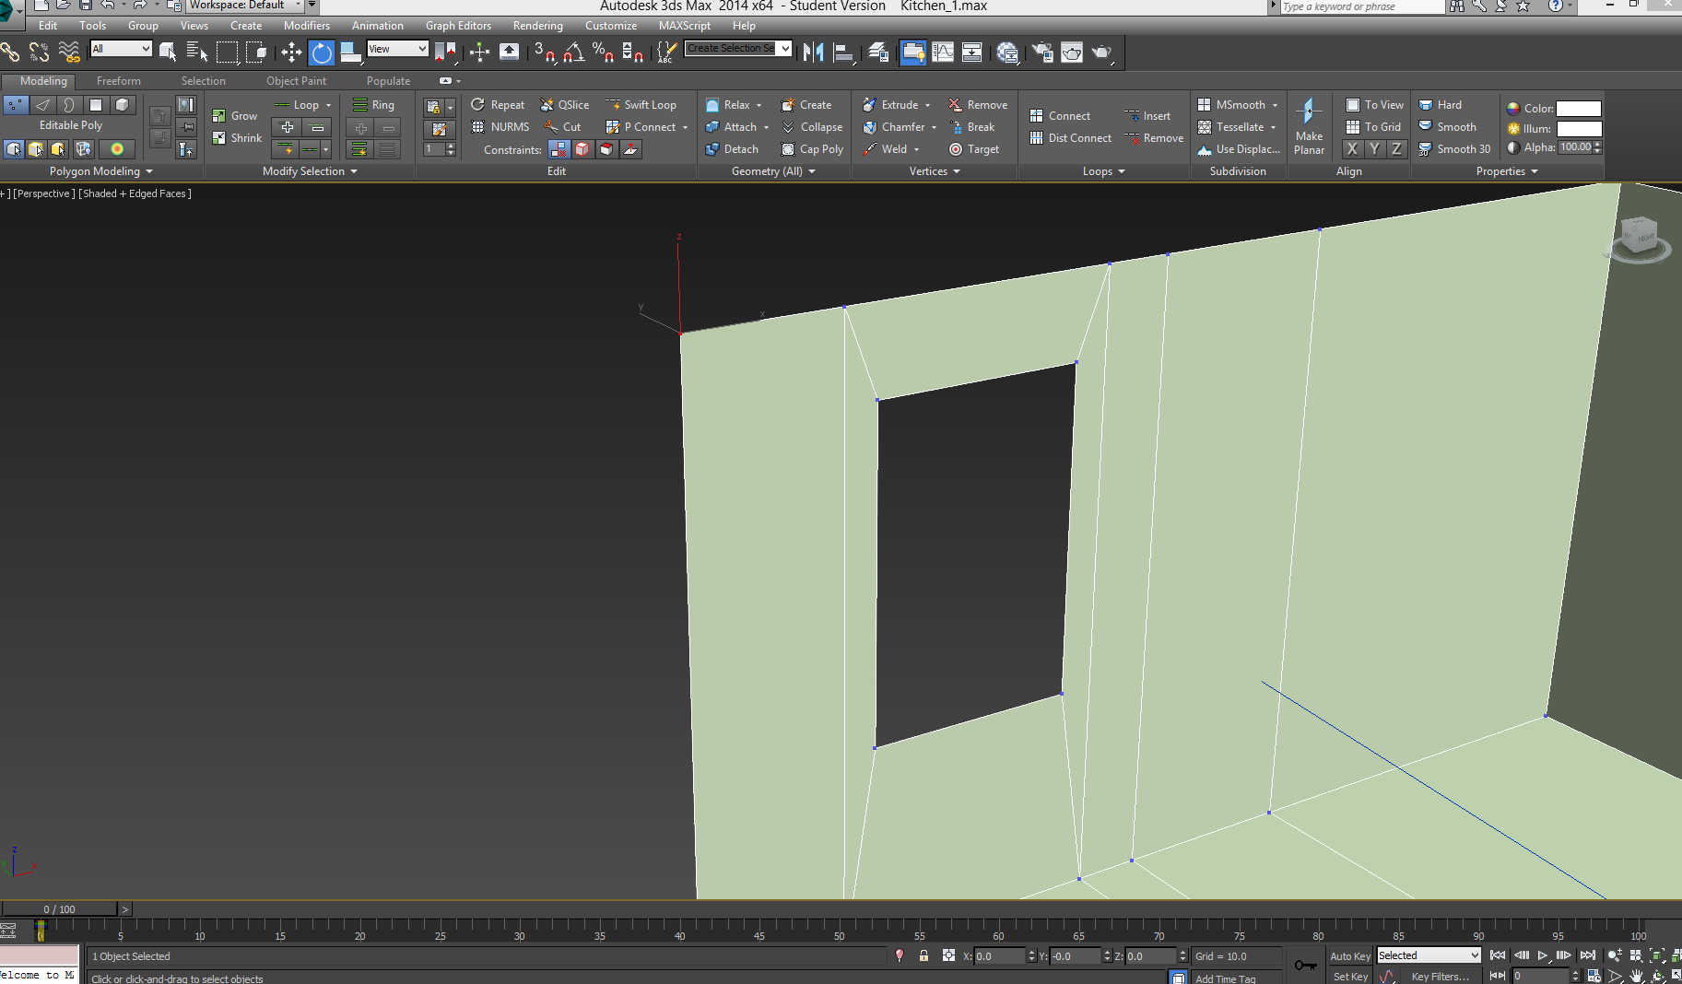Switch to Vertex sub-object mode
This screenshot has height=984, width=1682.
(16, 105)
